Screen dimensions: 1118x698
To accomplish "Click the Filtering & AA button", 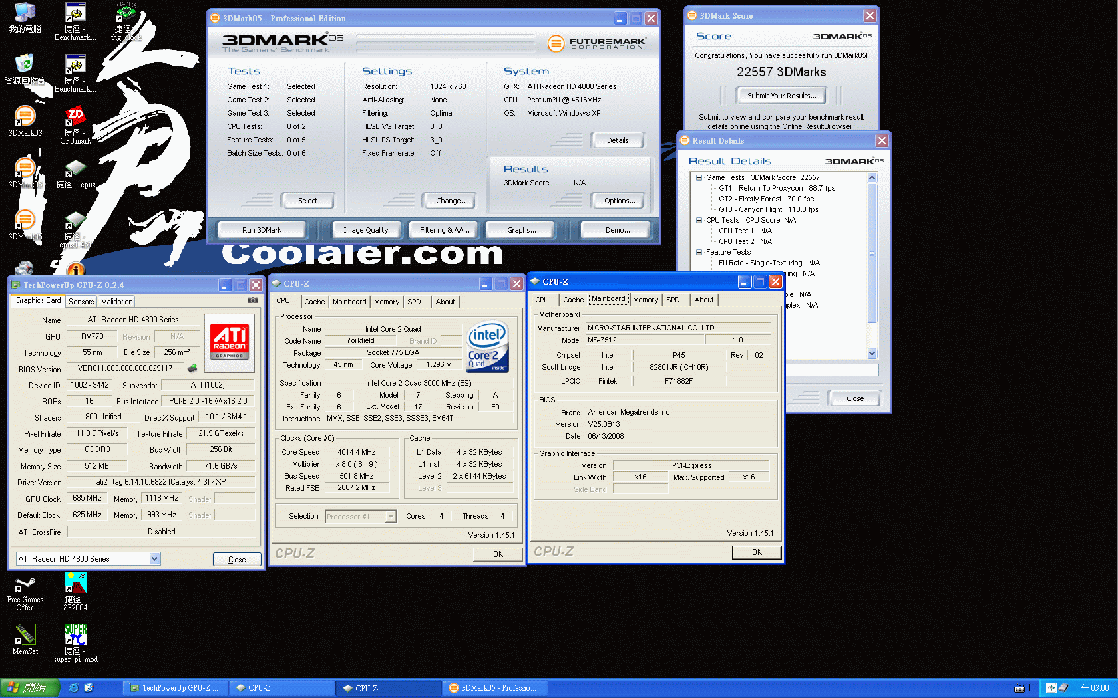I will click(x=445, y=230).
